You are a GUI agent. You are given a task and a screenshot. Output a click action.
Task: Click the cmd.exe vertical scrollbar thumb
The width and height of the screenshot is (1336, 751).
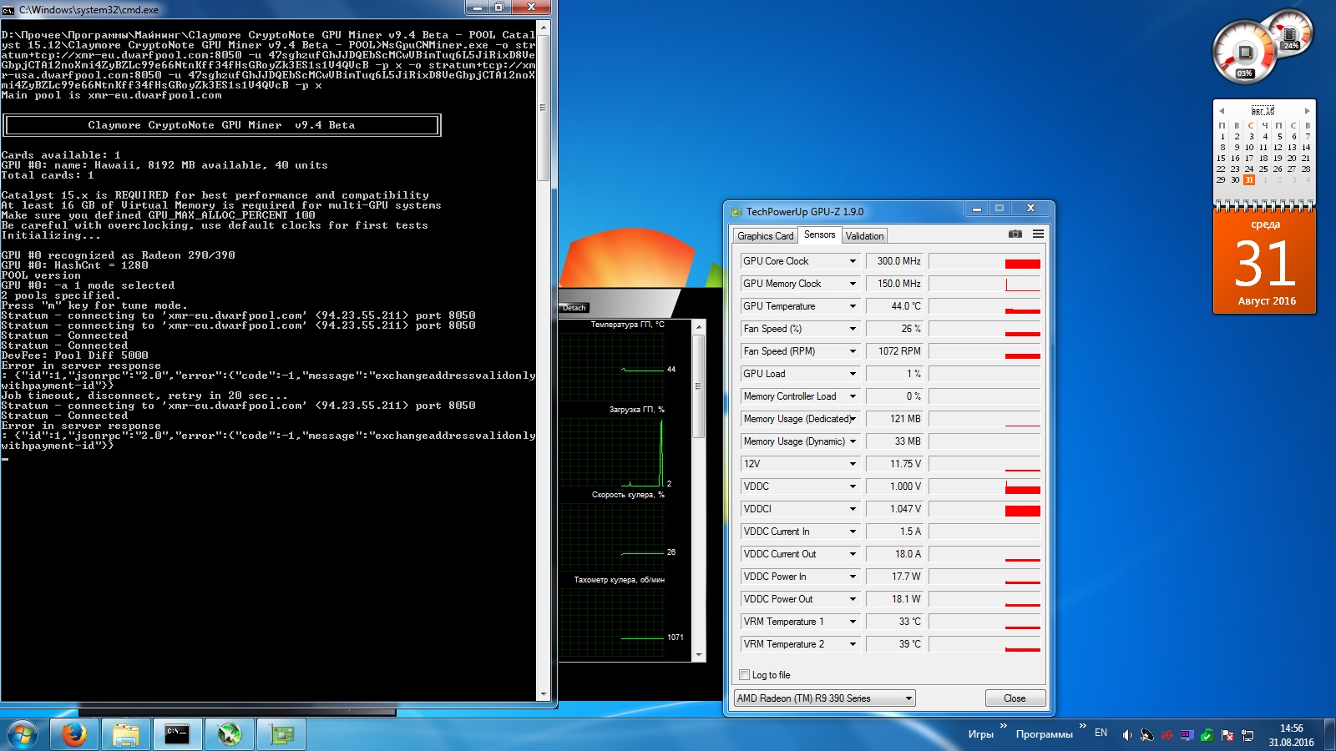(x=544, y=108)
